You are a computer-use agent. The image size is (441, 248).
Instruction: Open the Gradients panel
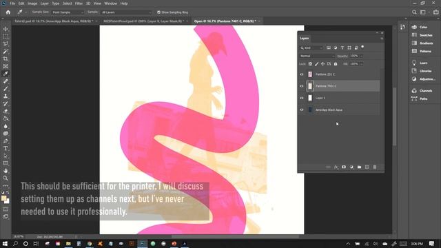click(423, 43)
